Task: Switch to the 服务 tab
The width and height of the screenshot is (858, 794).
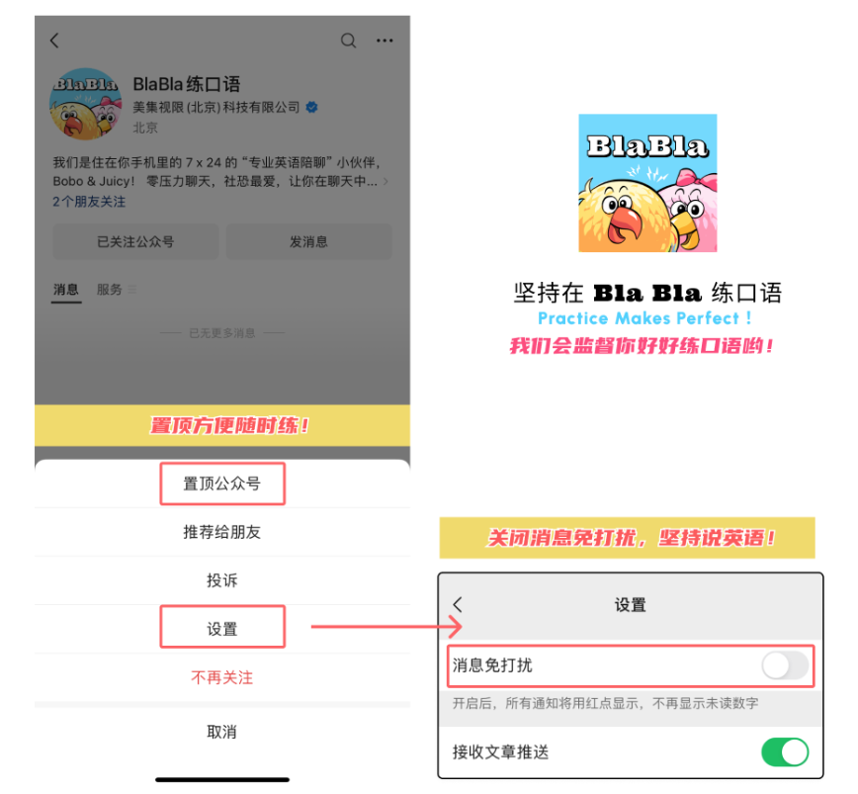Action: (x=110, y=290)
